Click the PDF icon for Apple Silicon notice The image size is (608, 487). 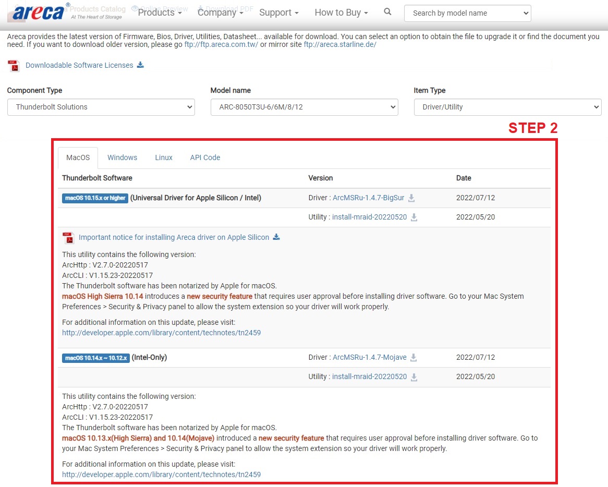pyautogui.click(x=68, y=238)
